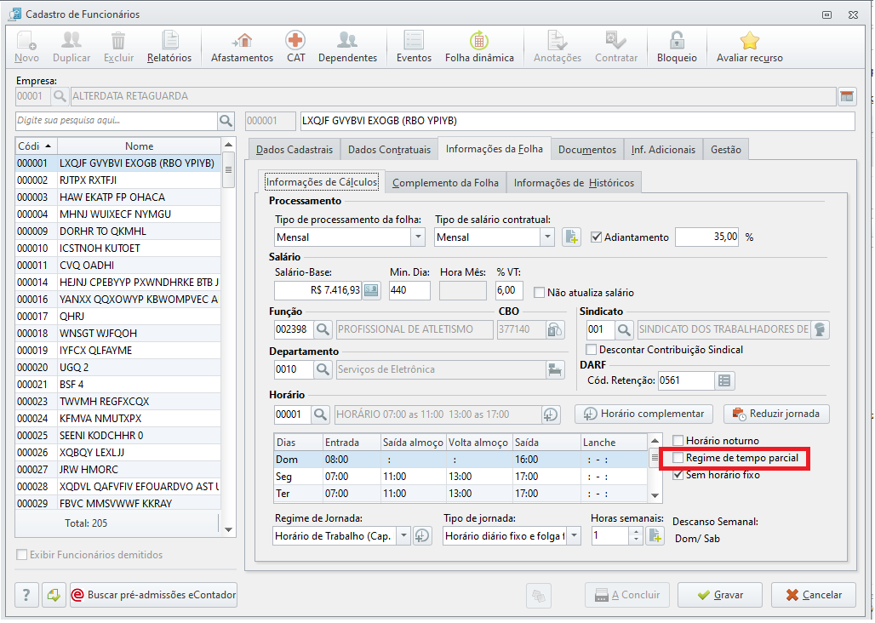Open the company list icon beside ALTERDATA RETAGUARDA

pyautogui.click(x=847, y=96)
